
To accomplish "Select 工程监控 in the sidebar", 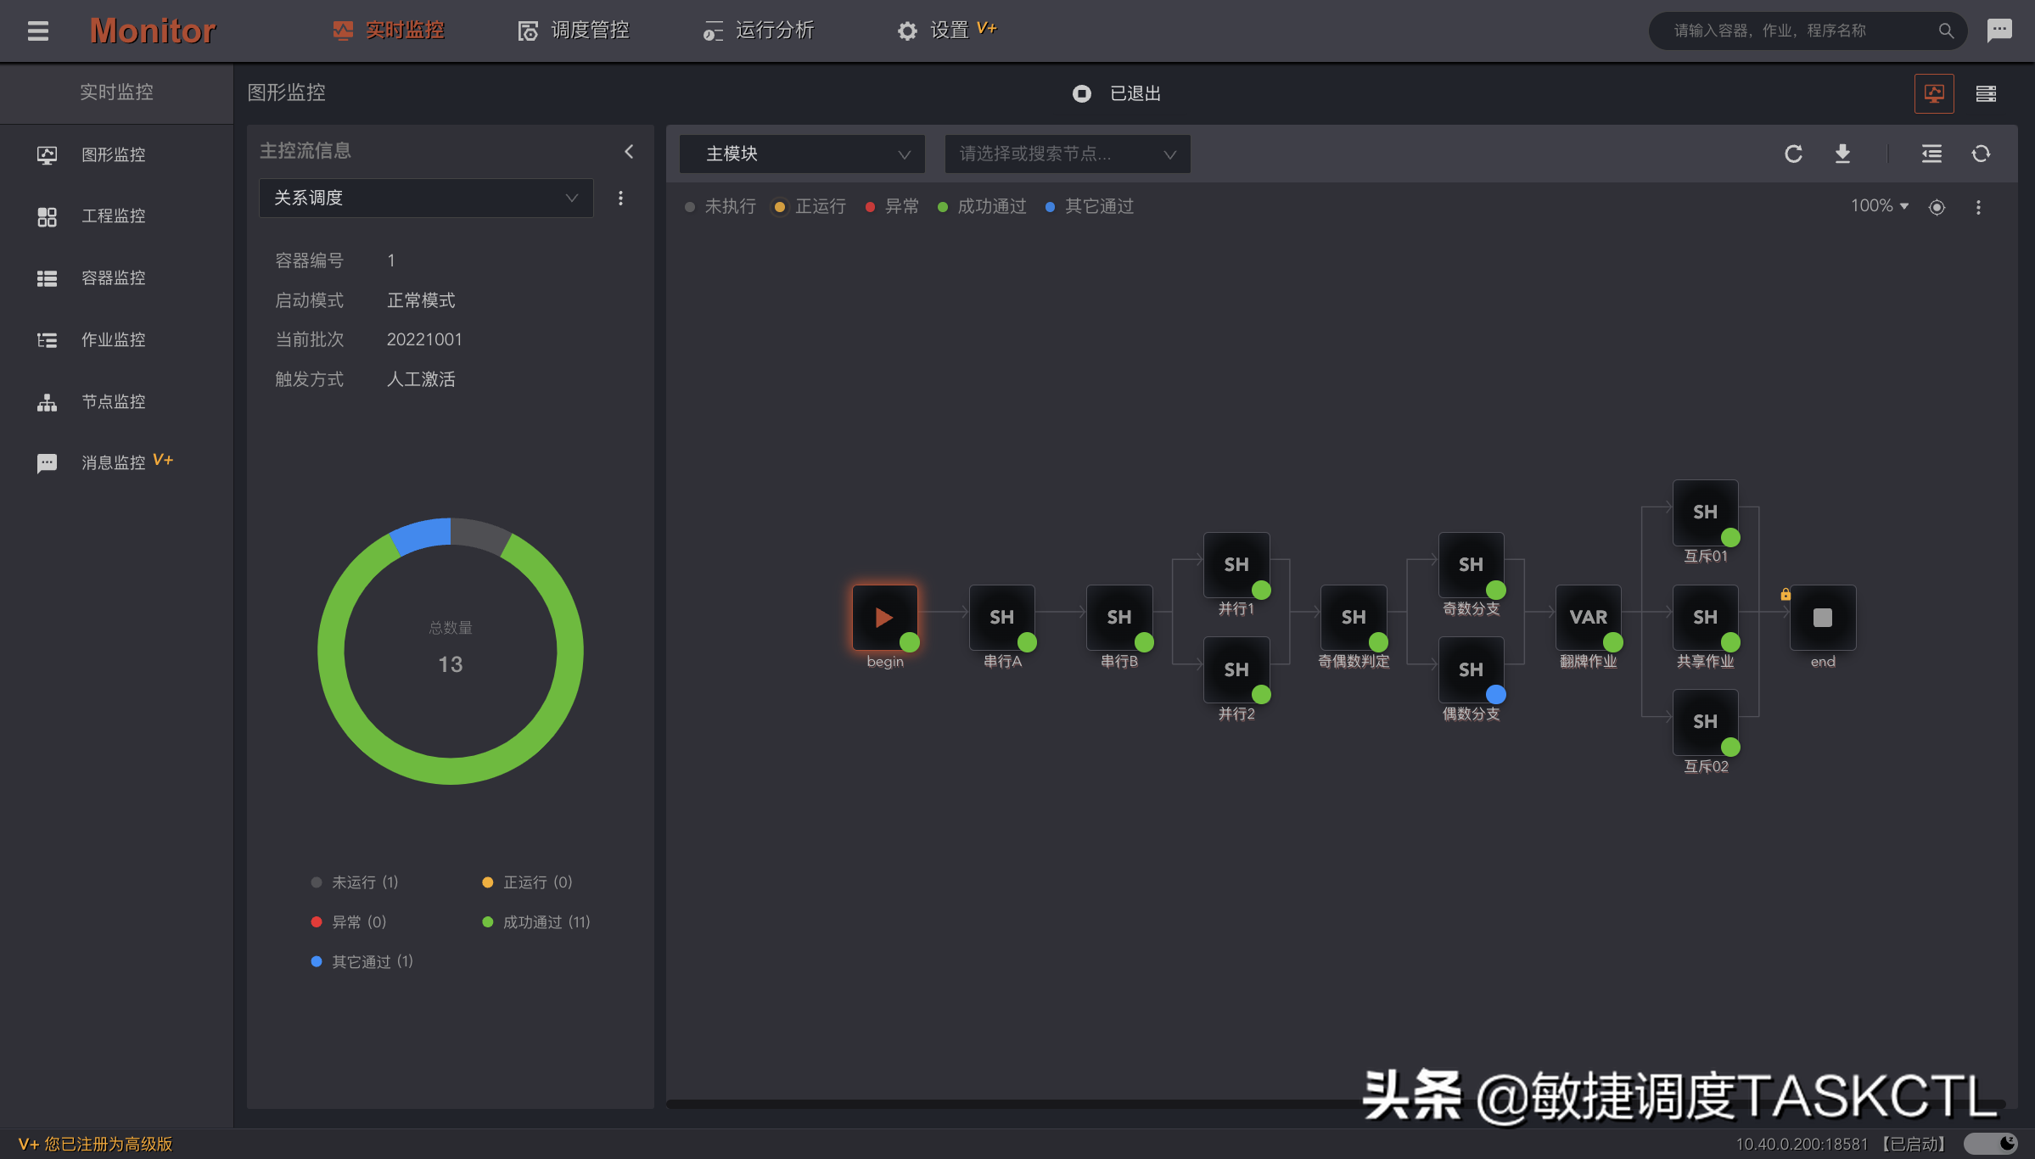I will point(116,216).
